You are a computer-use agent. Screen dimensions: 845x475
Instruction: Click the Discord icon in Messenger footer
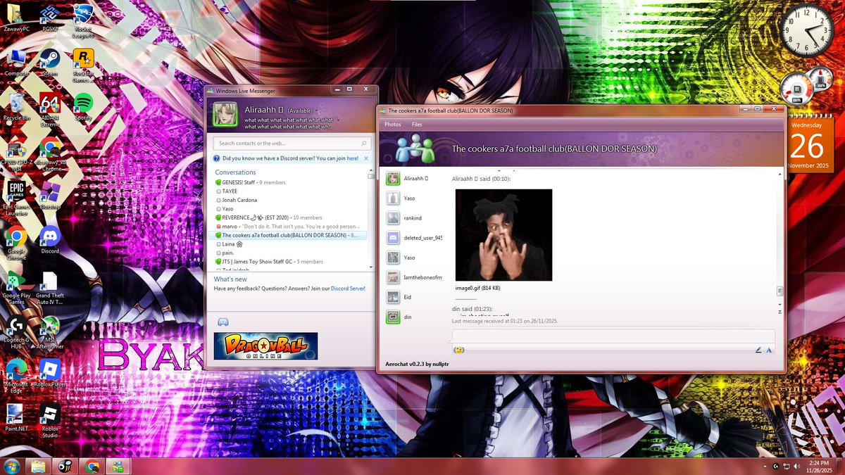223,322
